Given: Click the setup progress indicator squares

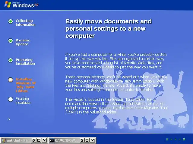Looking at the screenshot, I should click(176, 139).
